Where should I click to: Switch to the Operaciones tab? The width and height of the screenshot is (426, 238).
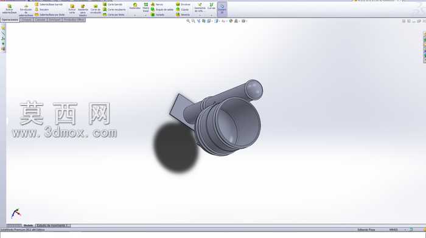[x=10, y=20]
